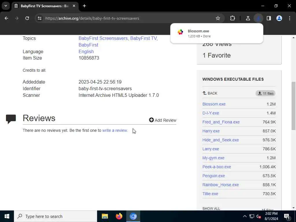Close the BabyFirst TV Screensavers tab
The width and height of the screenshot is (296, 222).
74,6
